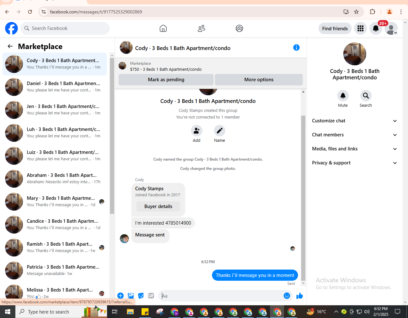The height and width of the screenshot is (318, 408).
Task: Reload the page with the browser refresh icon
Action: pyautogui.click(x=30, y=12)
